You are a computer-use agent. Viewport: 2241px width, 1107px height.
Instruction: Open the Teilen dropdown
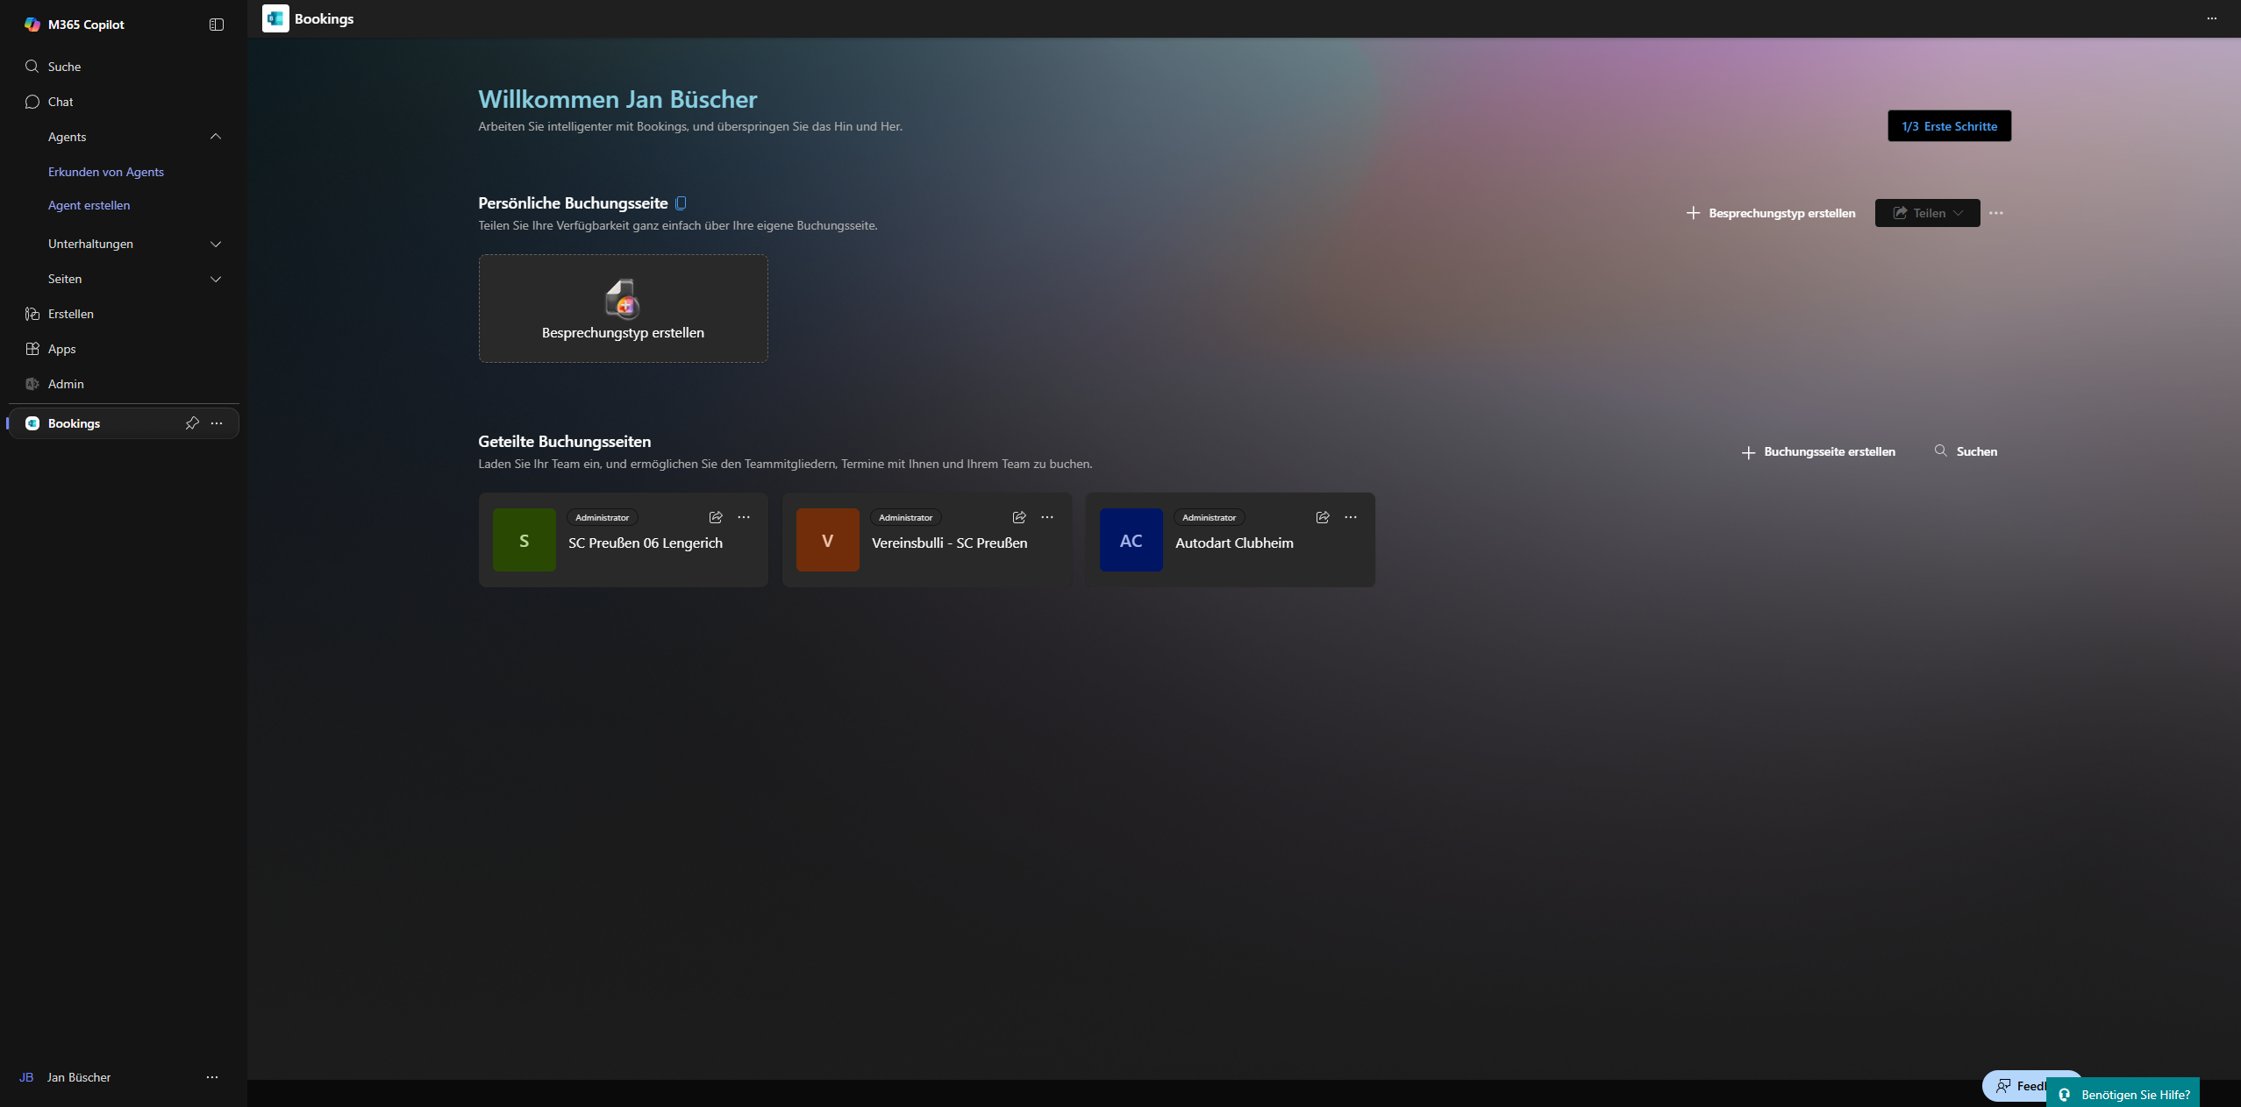(1927, 213)
